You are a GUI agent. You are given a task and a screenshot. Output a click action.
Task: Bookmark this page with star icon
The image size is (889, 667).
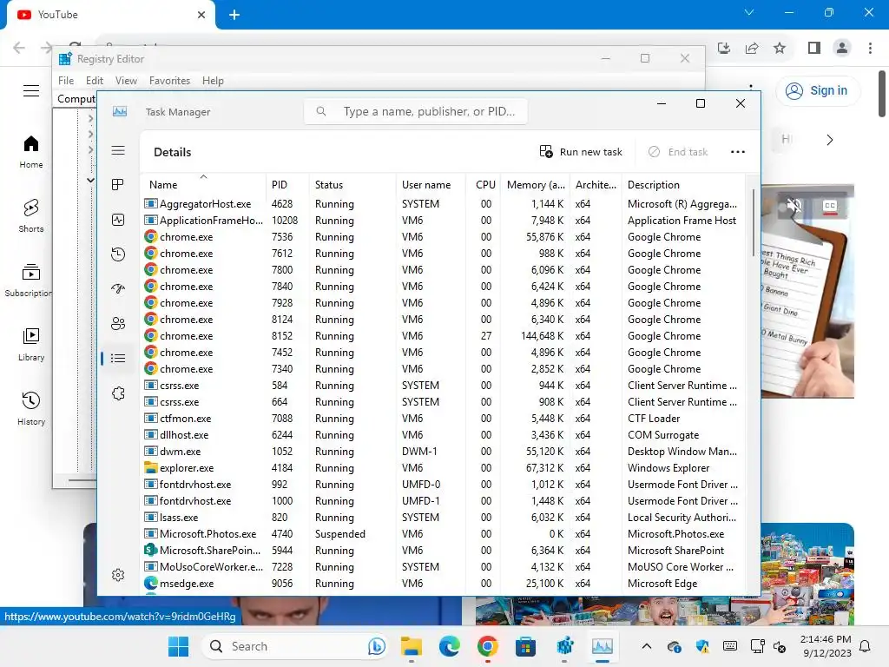[780, 48]
